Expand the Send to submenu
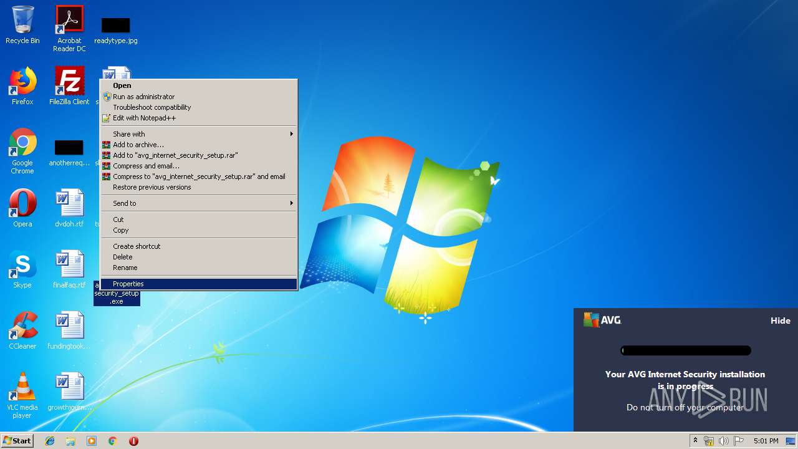 coord(199,203)
